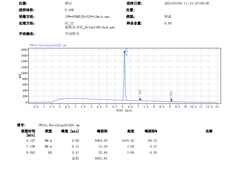Click the triangle marker at the 7.108 peak
The height and width of the screenshot is (170, 235).
[x=140, y=100]
